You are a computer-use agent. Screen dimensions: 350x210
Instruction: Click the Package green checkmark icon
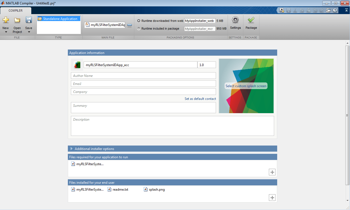[251, 20]
